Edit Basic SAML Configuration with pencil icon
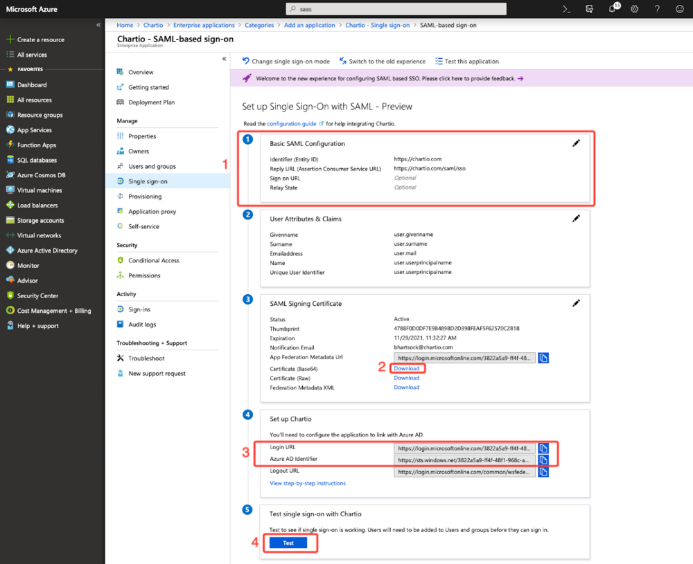 click(576, 143)
